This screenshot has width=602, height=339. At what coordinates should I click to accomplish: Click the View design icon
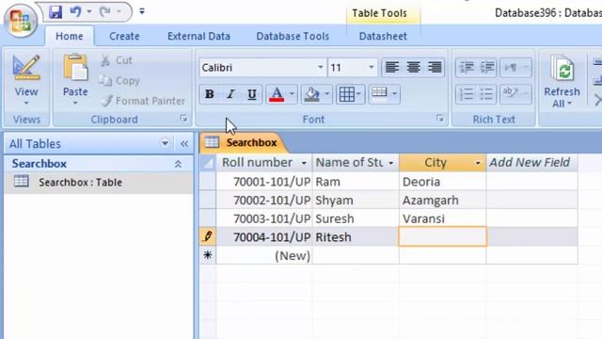point(26,69)
